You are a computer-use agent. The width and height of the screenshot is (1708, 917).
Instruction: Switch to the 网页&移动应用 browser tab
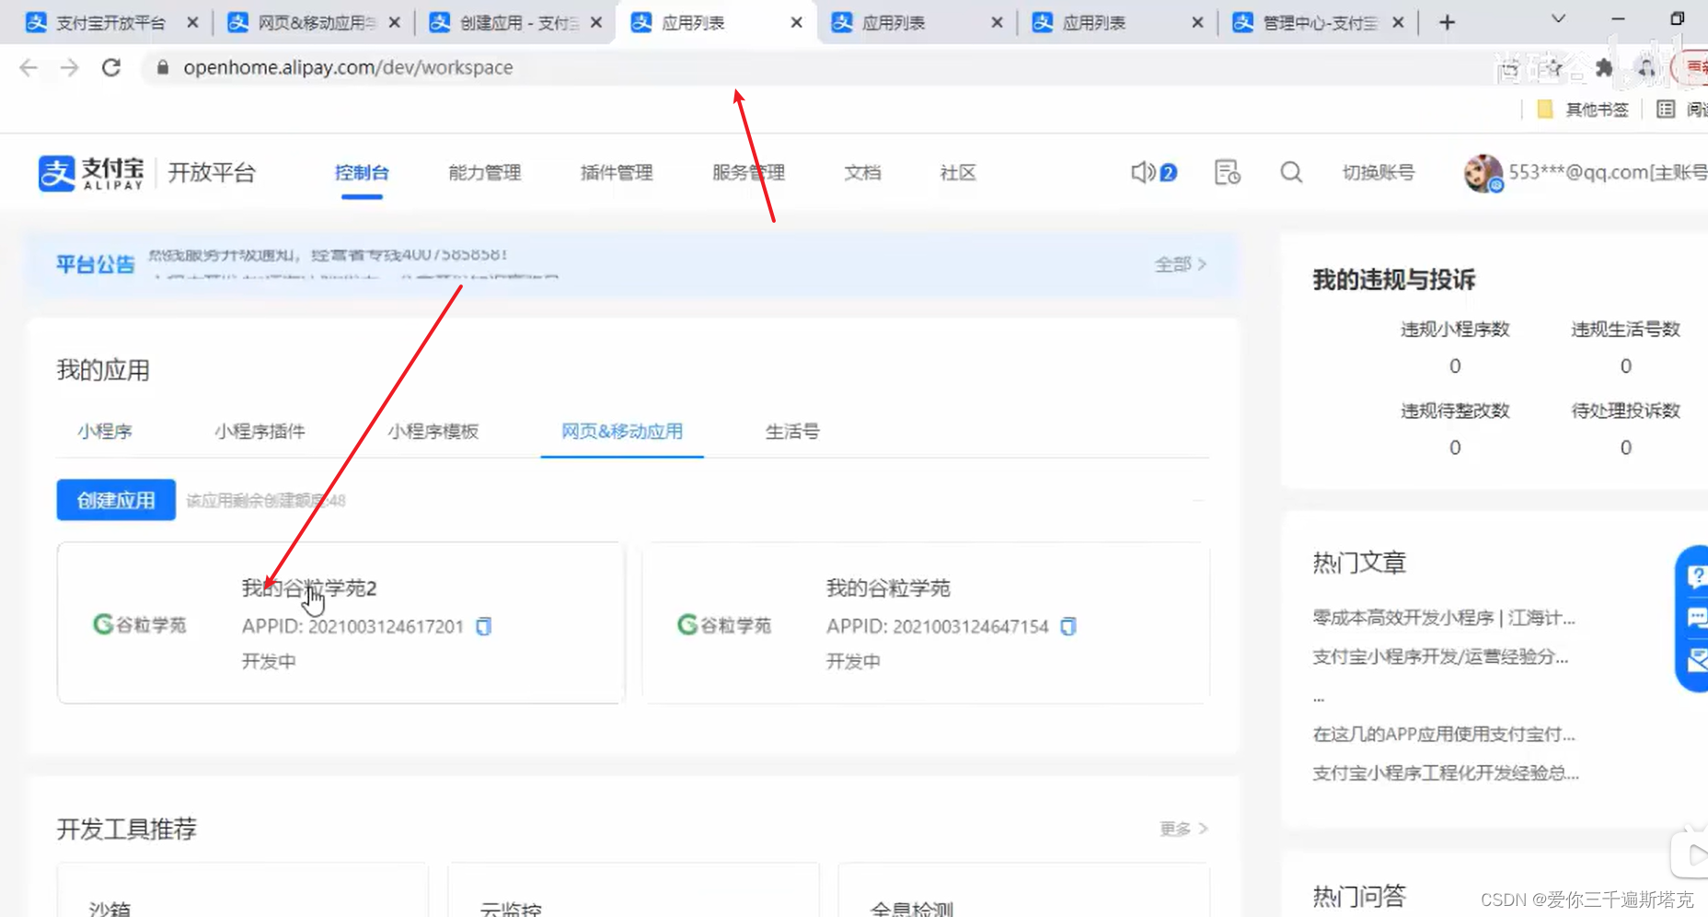pos(313,22)
